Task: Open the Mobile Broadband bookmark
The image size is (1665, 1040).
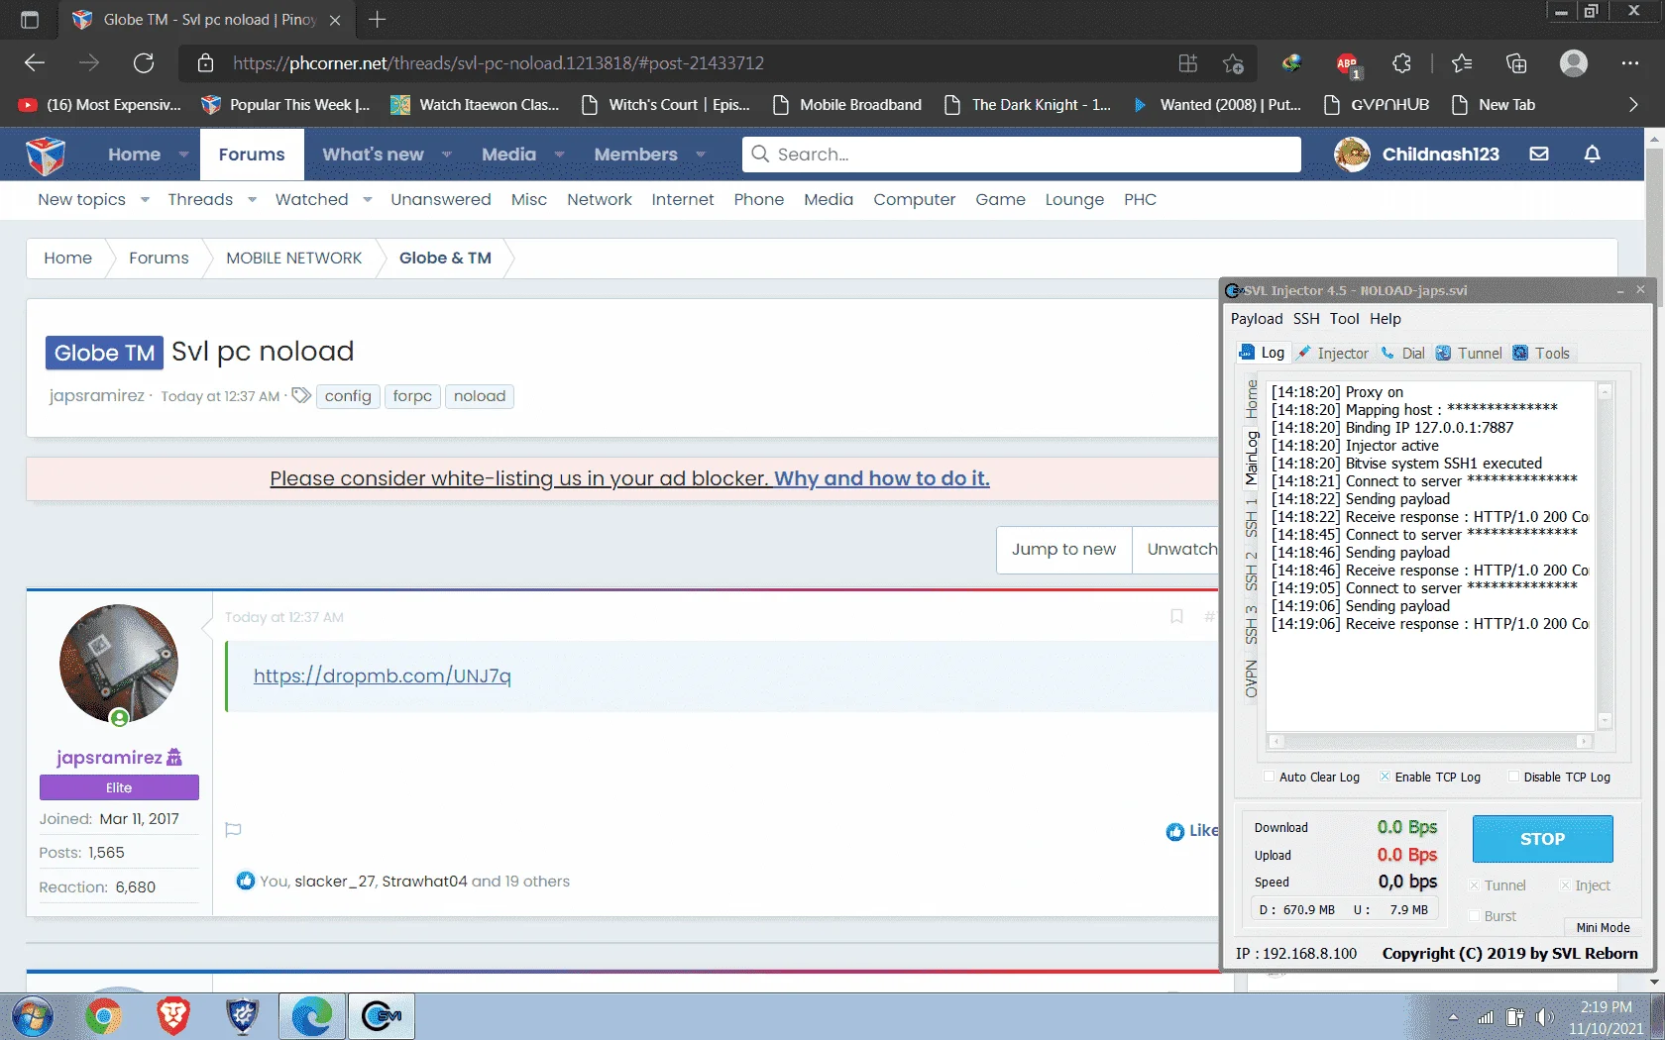Action: pos(847,105)
